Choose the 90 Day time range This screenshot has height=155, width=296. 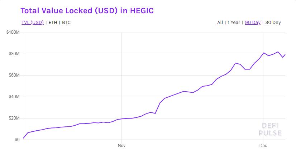point(253,23)
